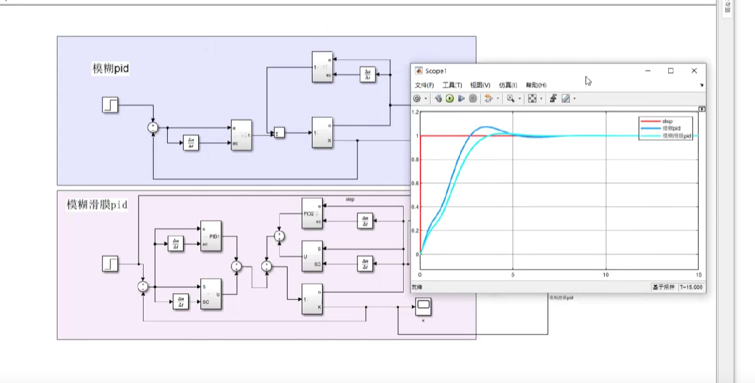Screen dimensions: 755x383
Task: Click the Scale axes limits icon
Action: 532,98
